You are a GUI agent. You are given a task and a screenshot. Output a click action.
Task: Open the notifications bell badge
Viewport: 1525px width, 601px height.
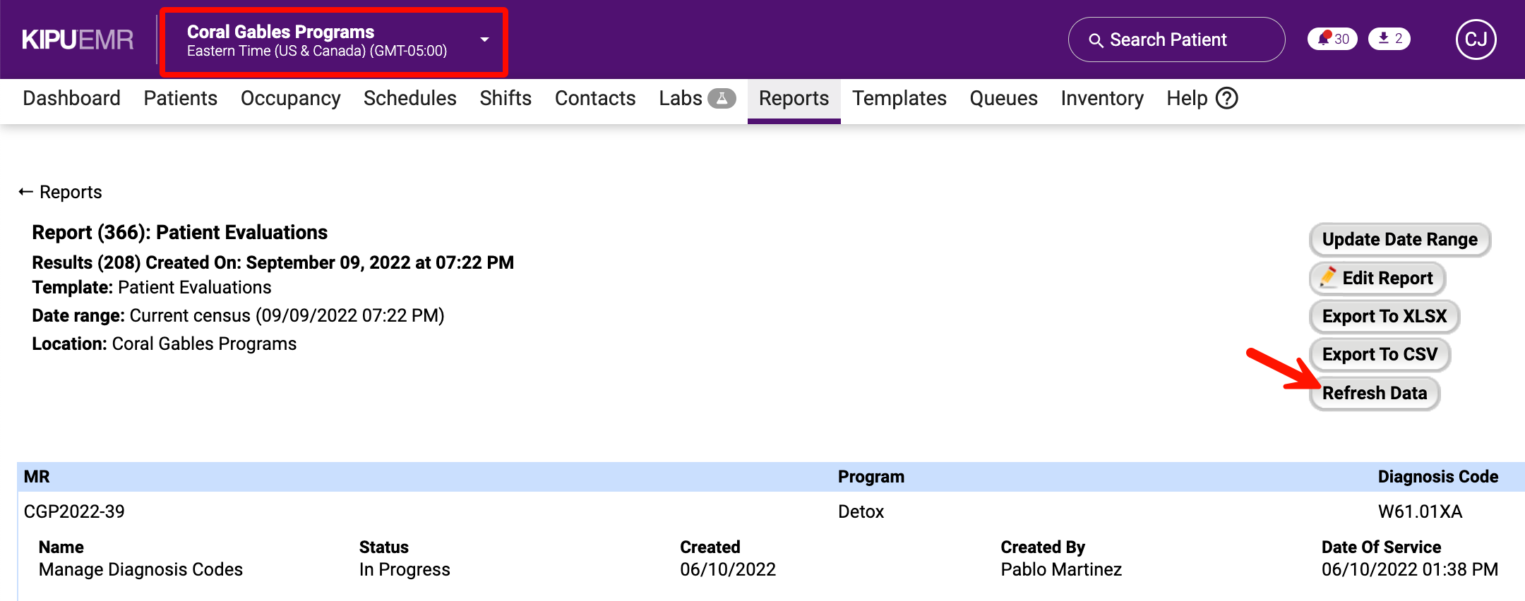coord(1332,39)
